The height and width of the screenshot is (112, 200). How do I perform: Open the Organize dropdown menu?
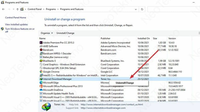coord(47,33)
